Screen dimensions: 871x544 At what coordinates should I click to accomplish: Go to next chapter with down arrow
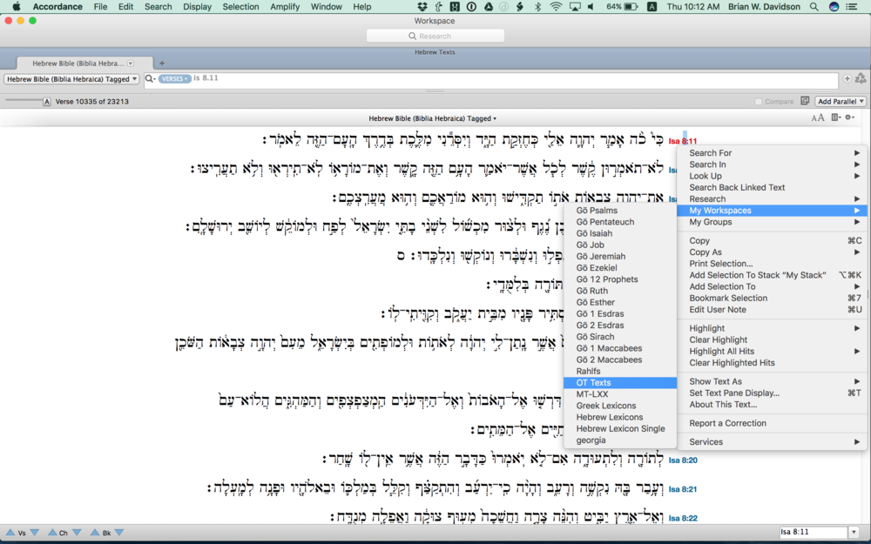click(x=77, y=533)
